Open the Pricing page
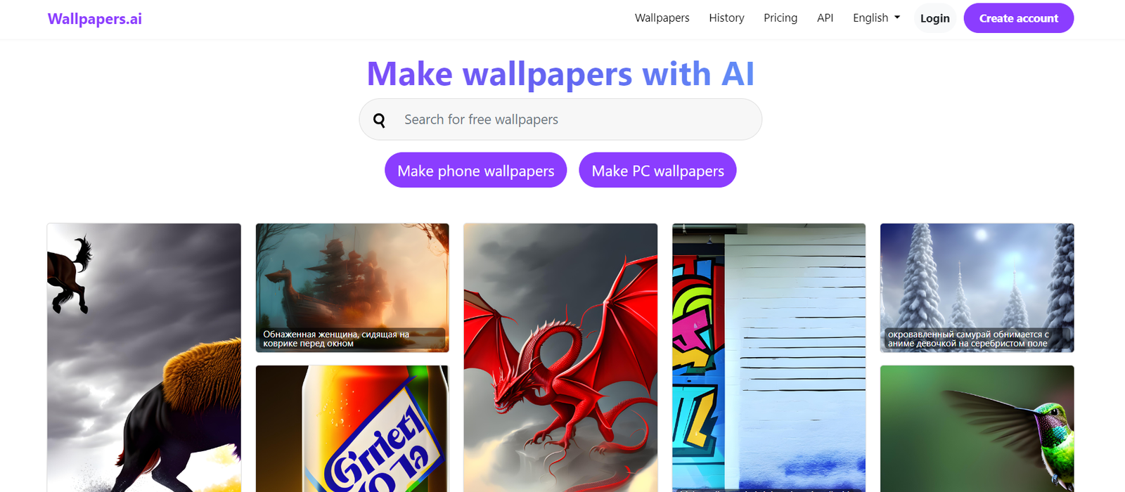1125x492 pixels. (x=780, y=18)
